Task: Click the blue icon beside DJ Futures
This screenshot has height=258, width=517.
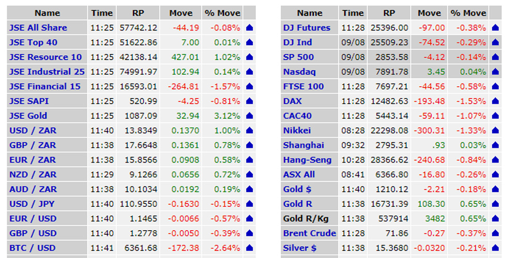Action: coord(495,28)
